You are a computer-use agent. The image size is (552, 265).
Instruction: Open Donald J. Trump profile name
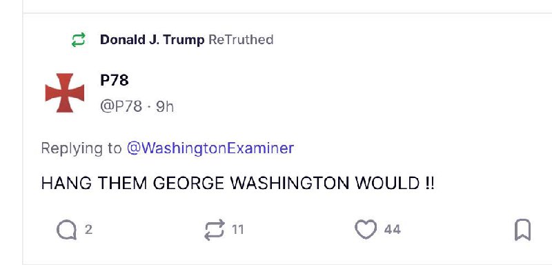[x=152, y=40]
